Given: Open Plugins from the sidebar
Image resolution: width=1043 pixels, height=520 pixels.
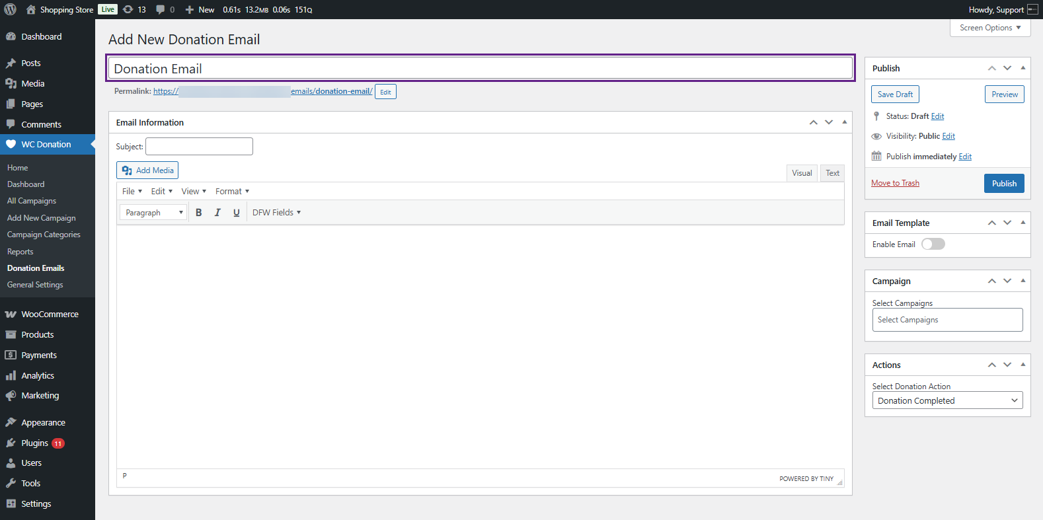Looking at the screenshot, I should coord(34,443).
